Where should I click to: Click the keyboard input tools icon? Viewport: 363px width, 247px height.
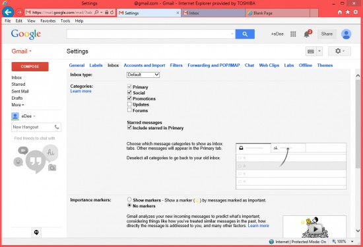[x=311, y=52]
